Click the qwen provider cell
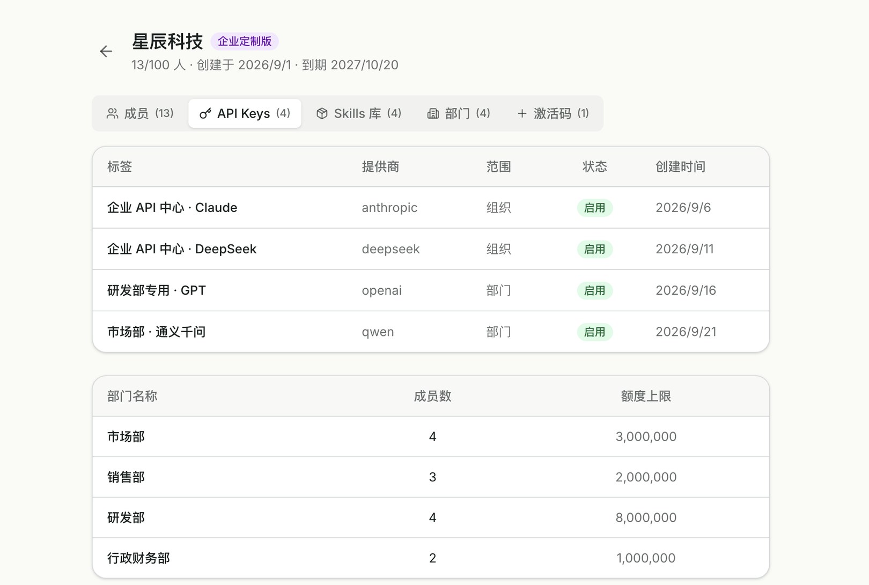This screenshot has width=869, height=585. tap(378, 332)
